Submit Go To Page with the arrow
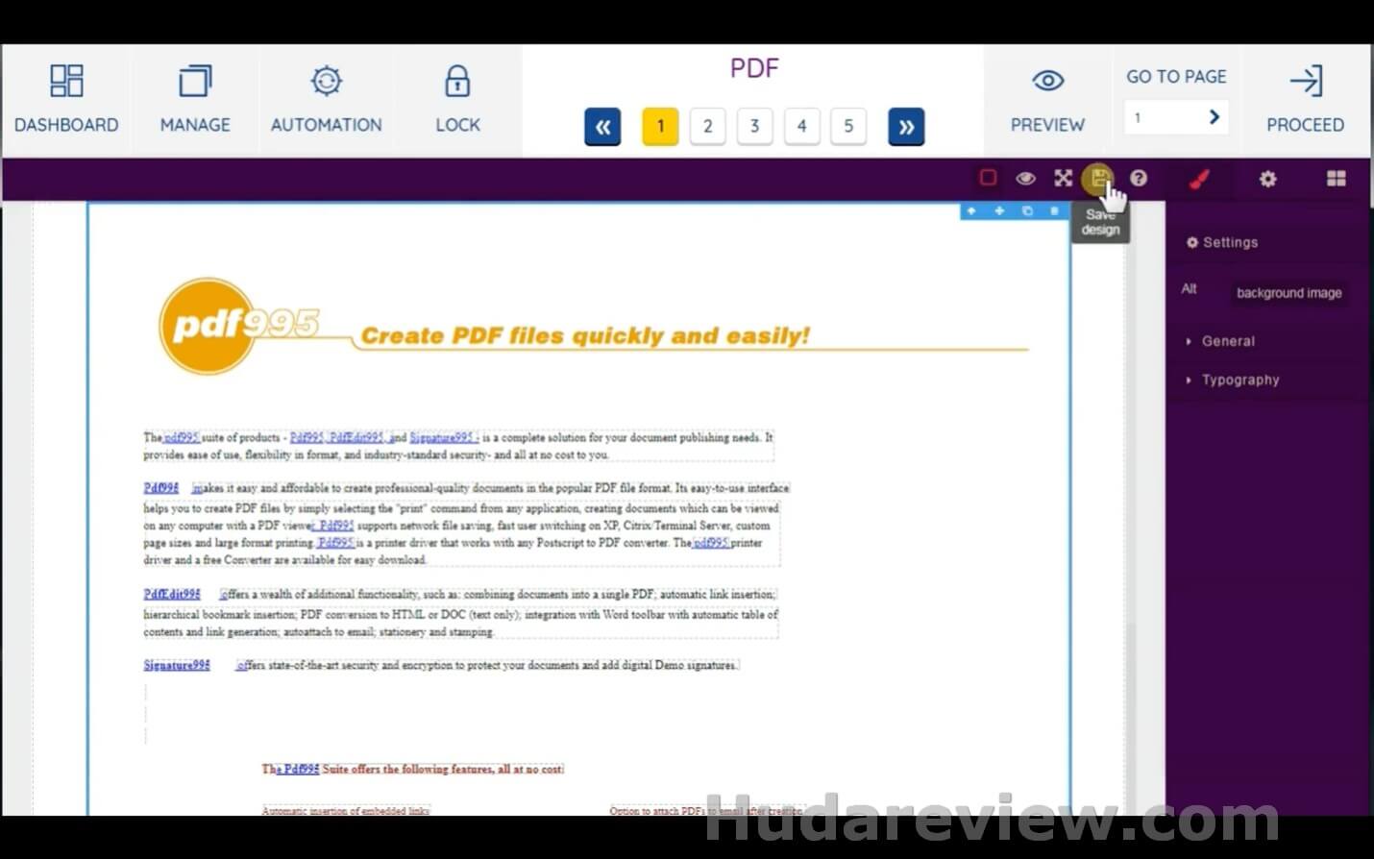Image resolution: width=1374 pixels, height=859 pixels. 1215,117
